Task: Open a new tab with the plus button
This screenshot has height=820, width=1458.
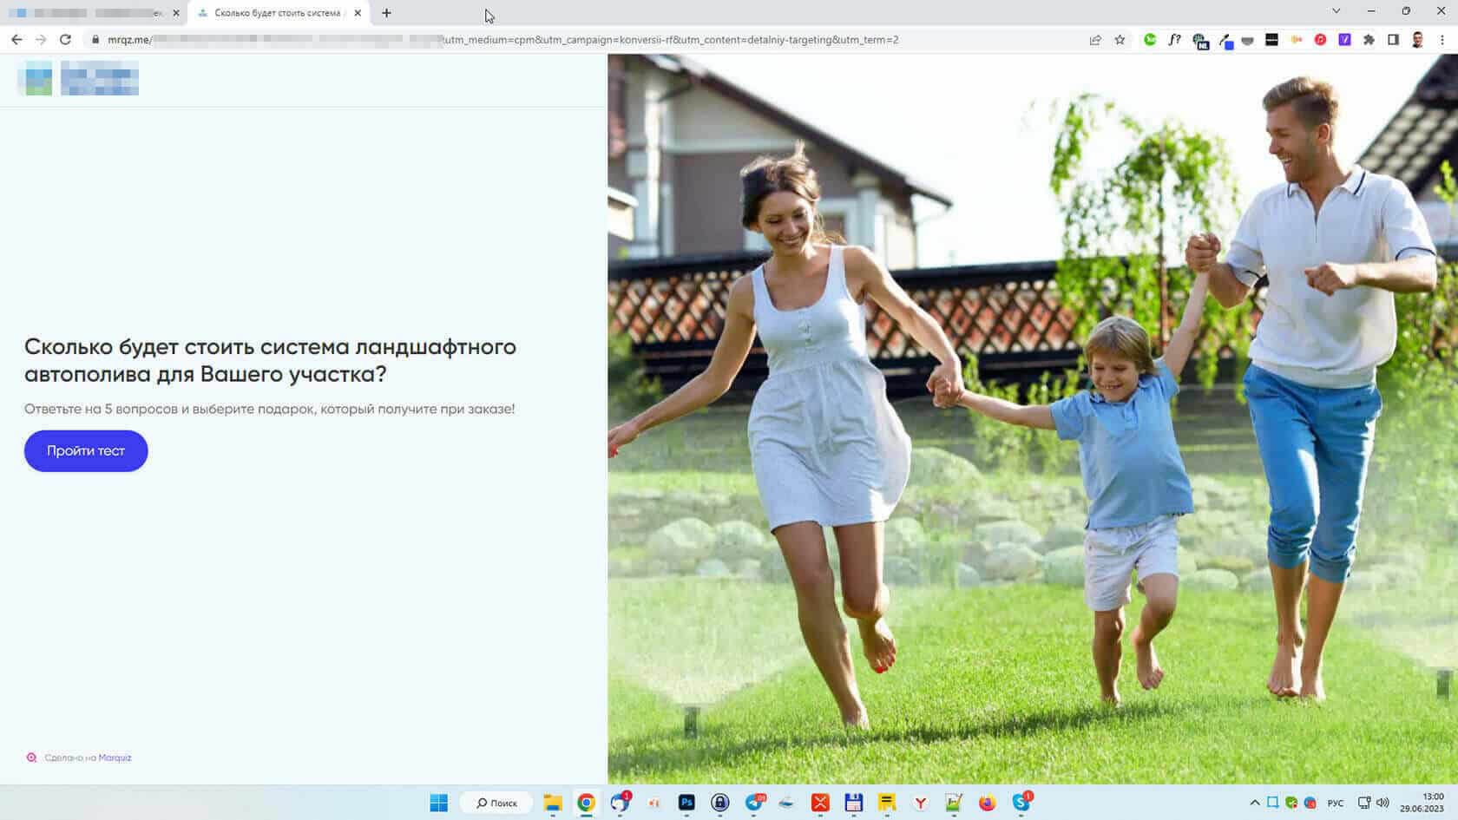Action: tap(386, 13)
